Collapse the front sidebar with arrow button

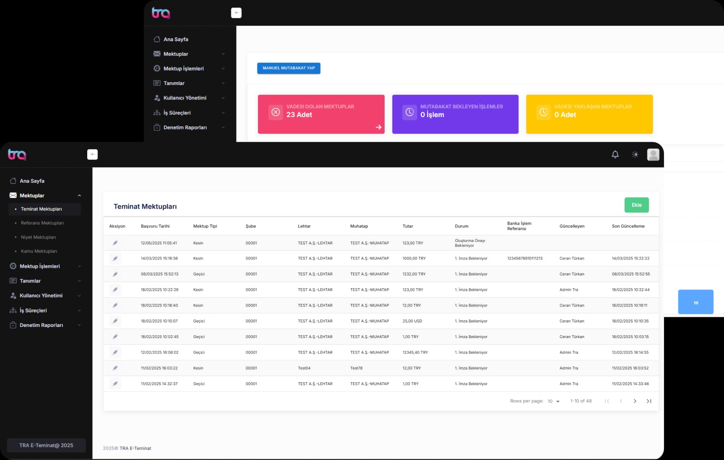point(93,154)
